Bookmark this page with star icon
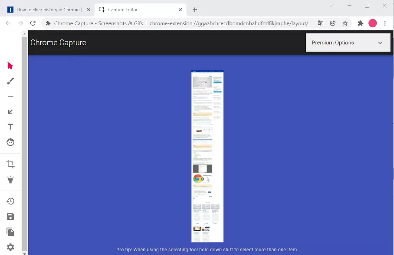This screenshot has width=394, height=255. [x=345, y=23]
